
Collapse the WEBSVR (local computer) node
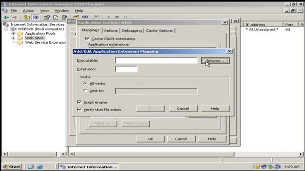[x=6, y=29]
